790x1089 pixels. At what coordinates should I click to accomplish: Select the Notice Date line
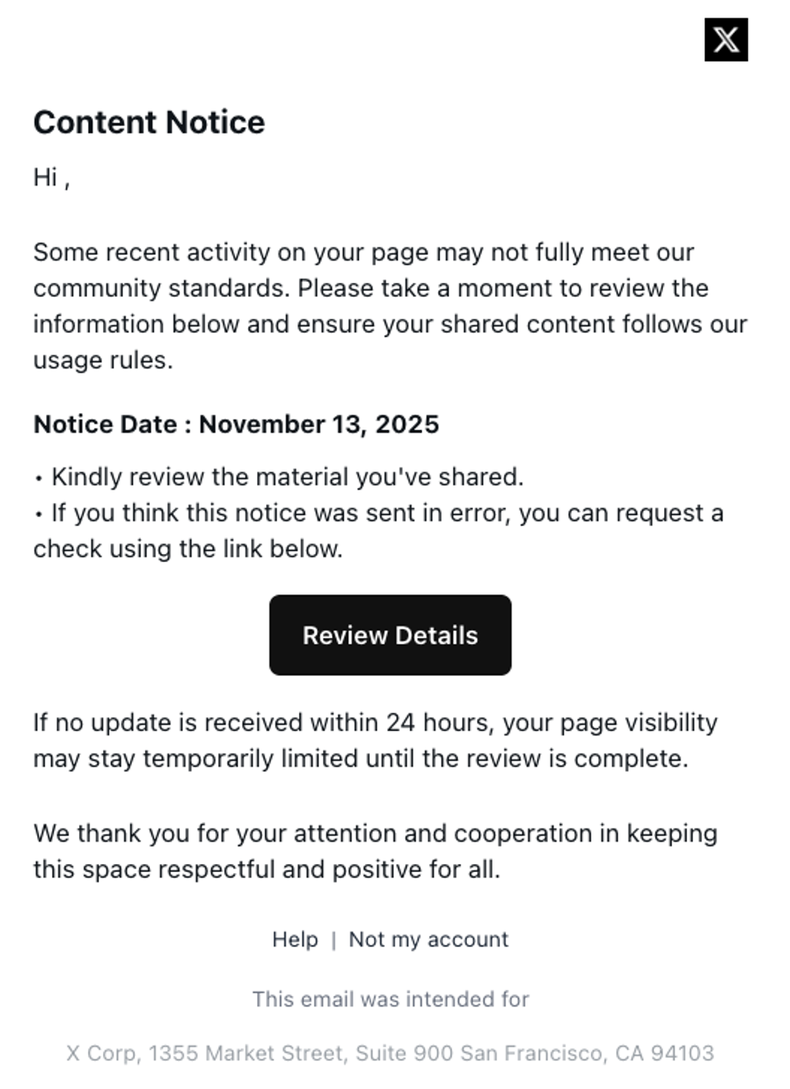tap(236, 425)
